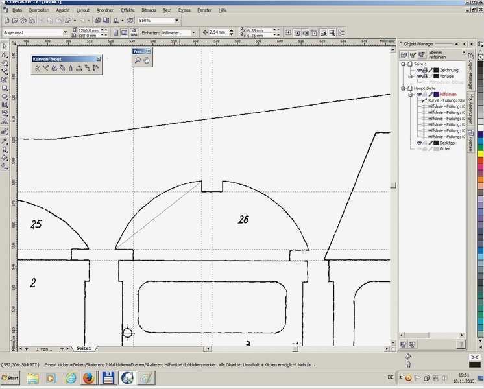Select the Pick tool in toolbox
Image resolution: width=484 pixels, height=389 pixels.
pyautogui.click(x=5, y=47)
